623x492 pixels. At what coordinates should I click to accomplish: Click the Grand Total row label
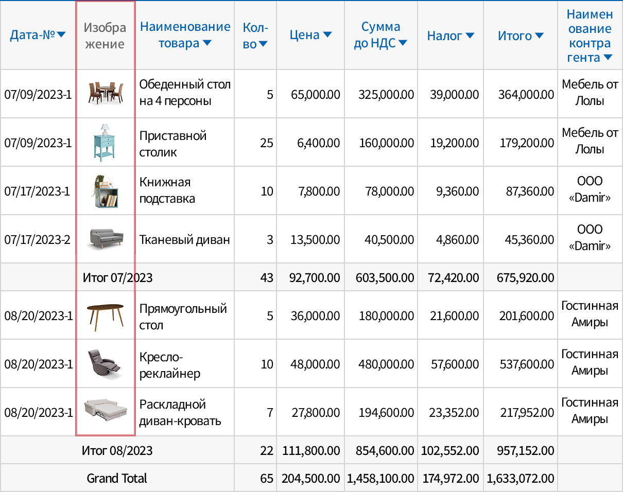[117, 478]
